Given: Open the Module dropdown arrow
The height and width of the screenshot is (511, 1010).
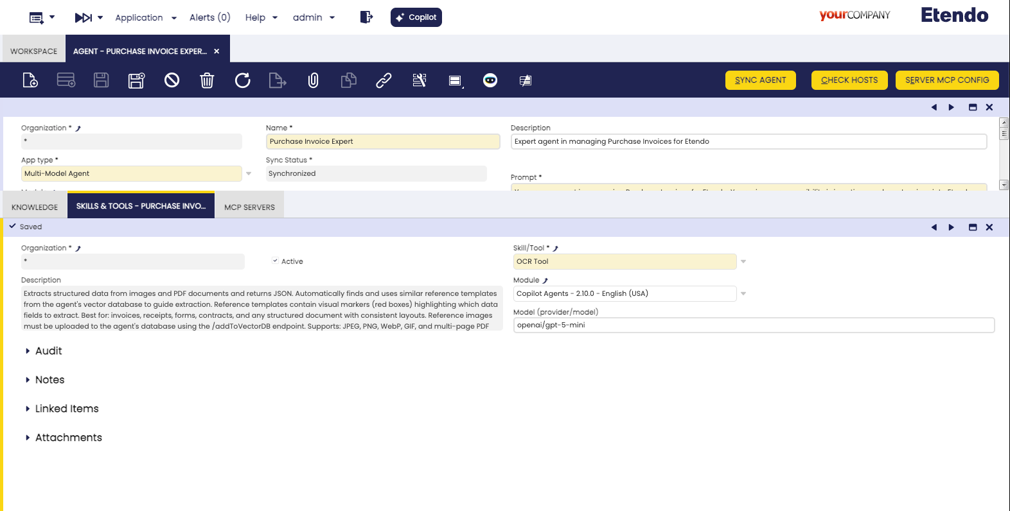Looking at the screenshot, I should coord(743,294).
